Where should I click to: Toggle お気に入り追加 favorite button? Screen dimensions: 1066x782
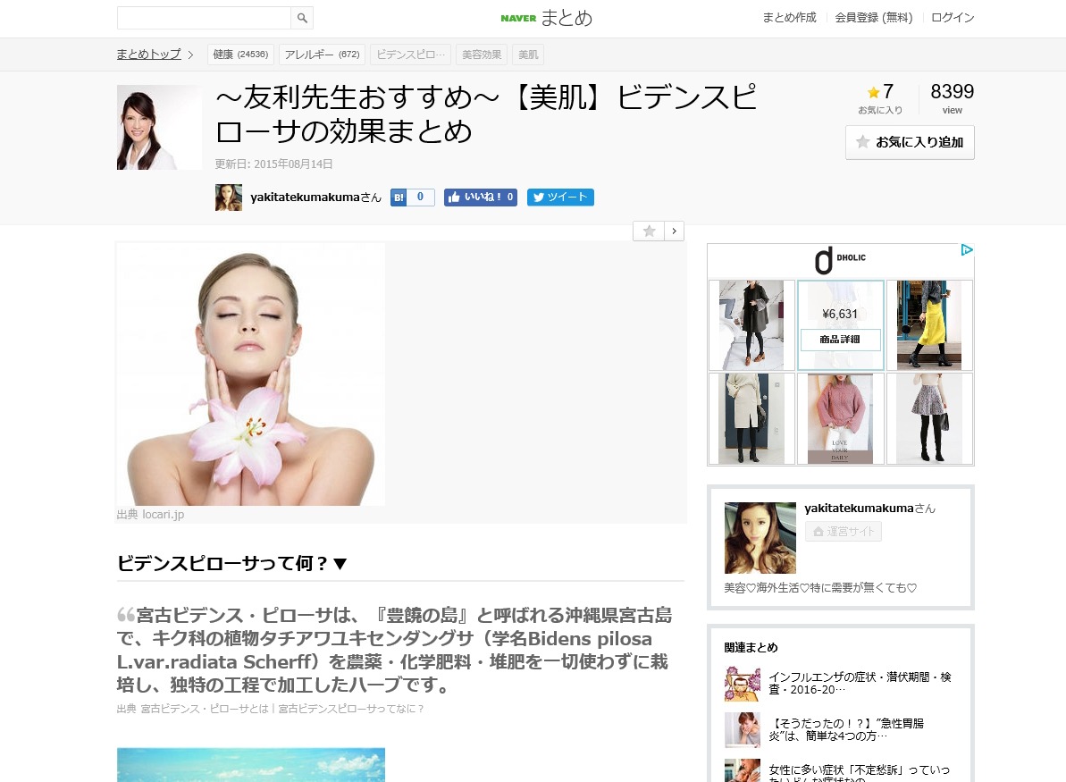(910, 142)
